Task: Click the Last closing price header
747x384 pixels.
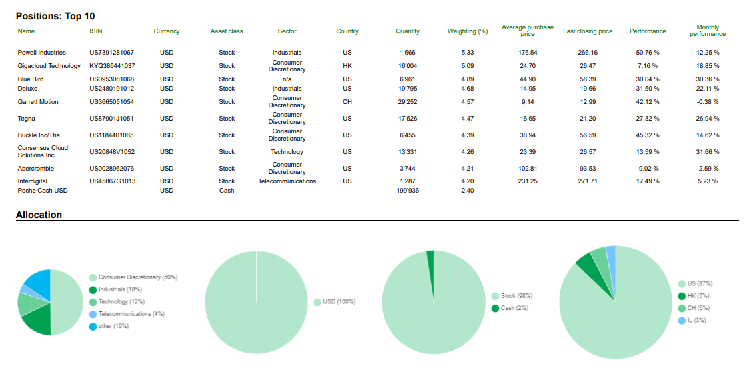Action: pyautogui.click(x=588, y=31)
